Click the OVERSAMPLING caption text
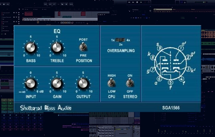 click(121, 51)
